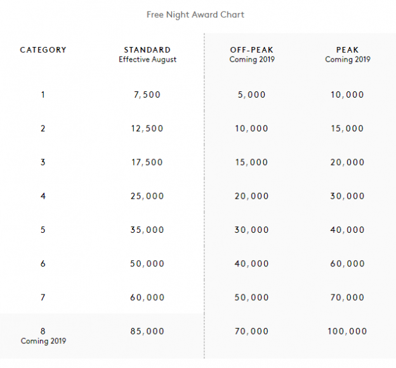Image resolution: width=396 pixels, height=368 pixels.
Task: Click the 100,000 Peak points value
Action: pos(347,331)
